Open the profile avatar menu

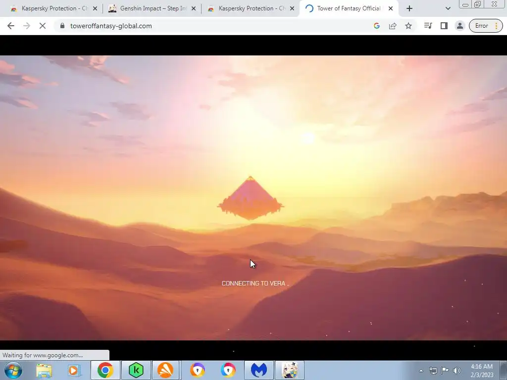(x=460, y=26)
